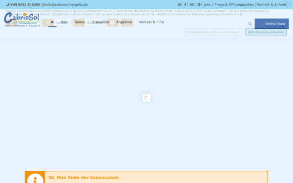Viewport: 293px width, 183px height.
Task: Go to the Online Shop
Action: pos(272,24)
